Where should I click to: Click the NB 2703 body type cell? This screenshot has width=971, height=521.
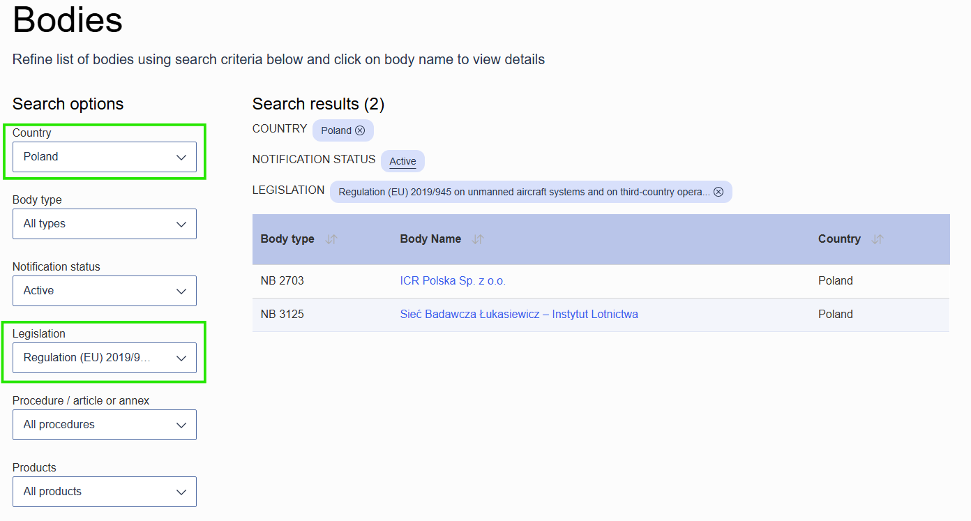283,281
